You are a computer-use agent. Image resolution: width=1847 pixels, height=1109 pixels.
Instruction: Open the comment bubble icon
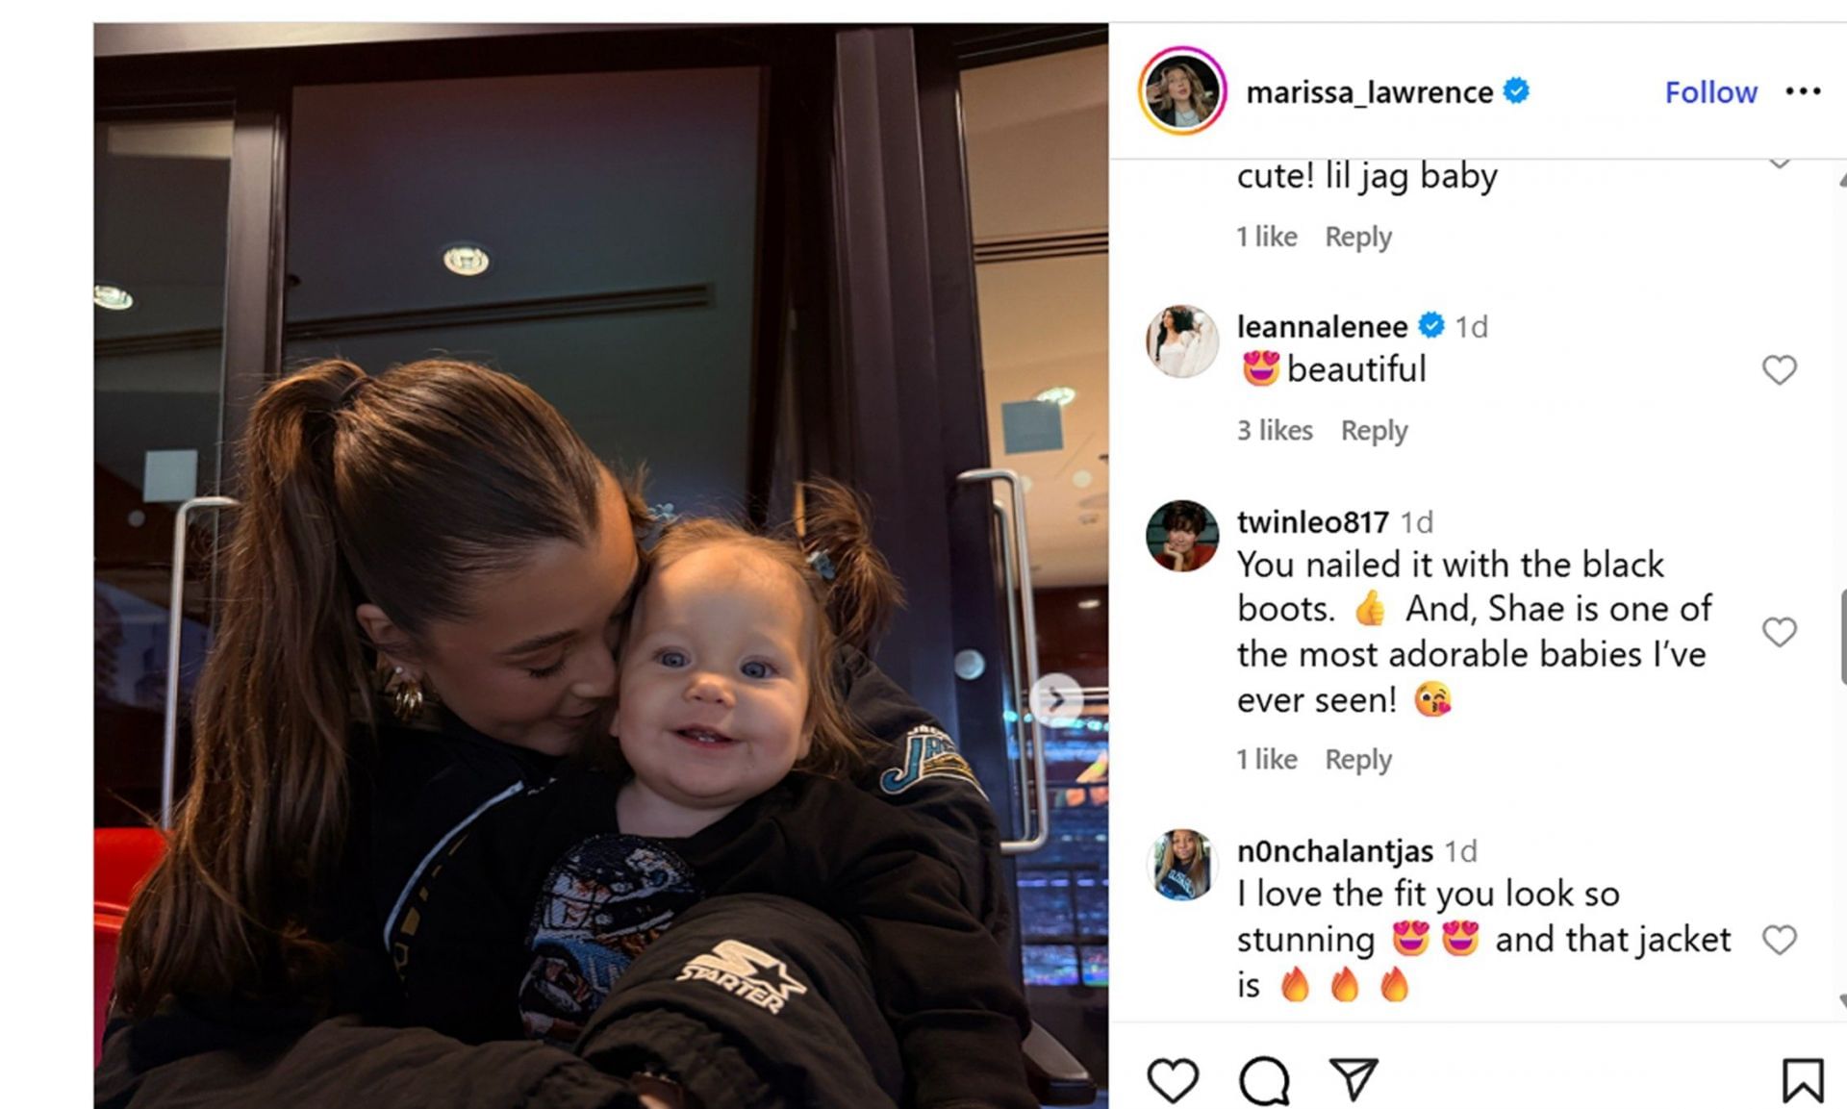(1263, 1080)
